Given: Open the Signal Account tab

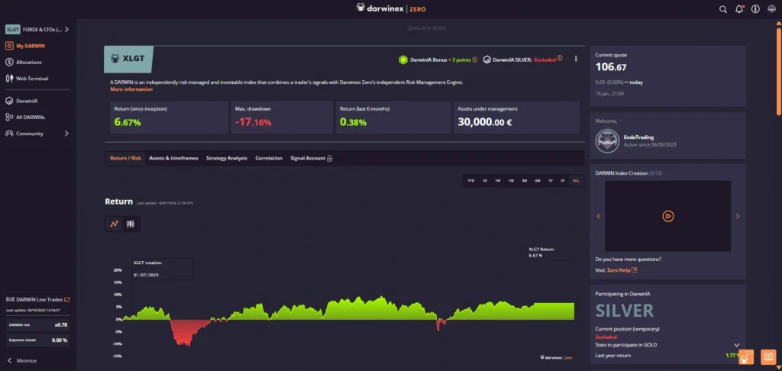Looking at the screenshot, I should tap(308, 158).
